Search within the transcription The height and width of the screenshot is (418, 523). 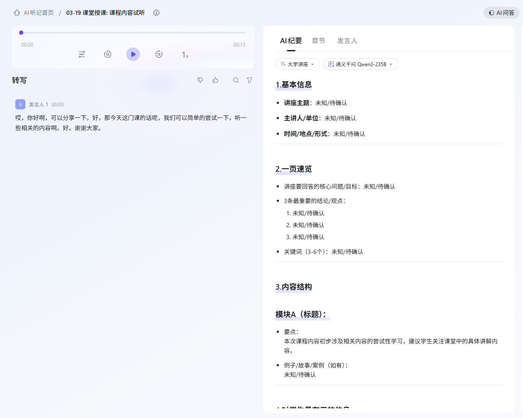(x=236, y=80)
